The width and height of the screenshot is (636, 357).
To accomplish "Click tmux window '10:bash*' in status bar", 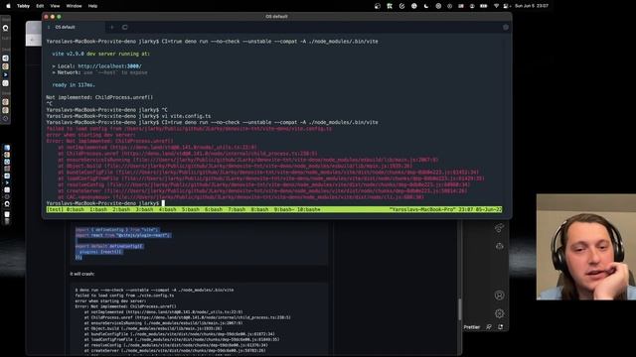I will tap(309, 209).
